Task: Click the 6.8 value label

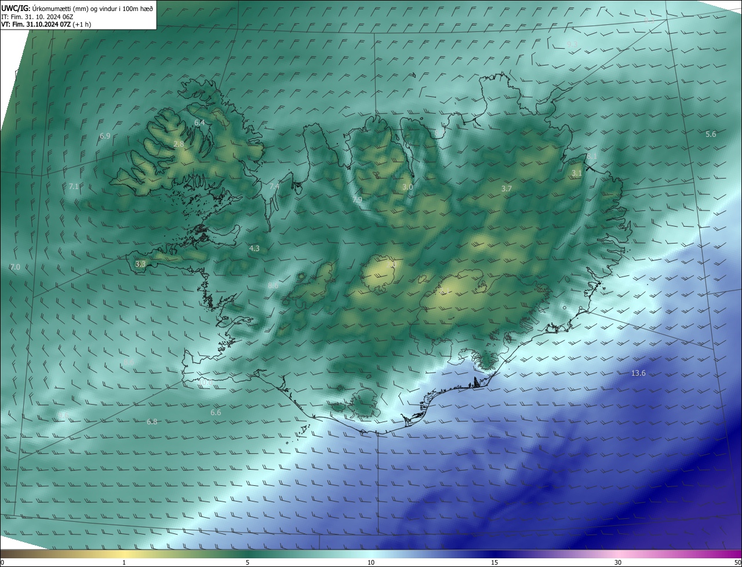Action: tap(152, 422)
